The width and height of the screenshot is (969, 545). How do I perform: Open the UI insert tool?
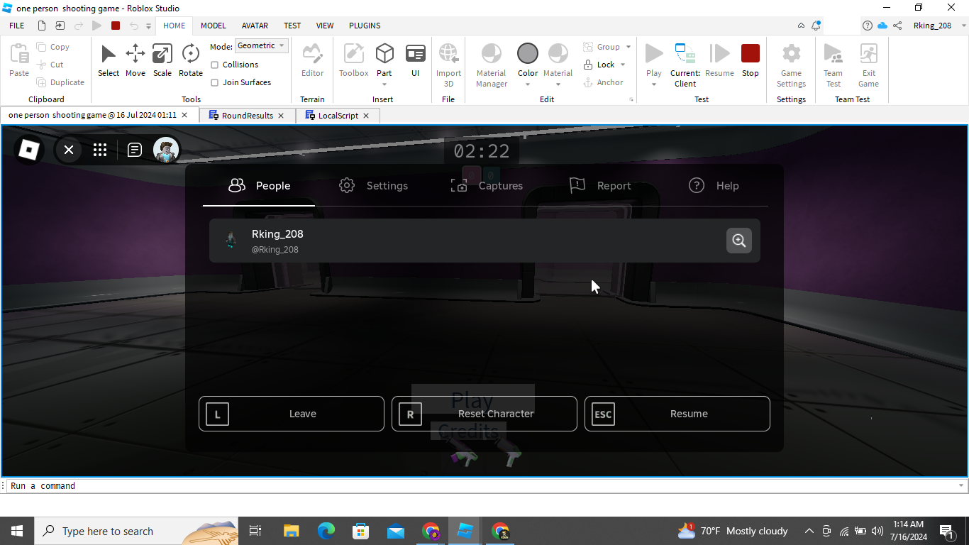click(x=416, y=60)
